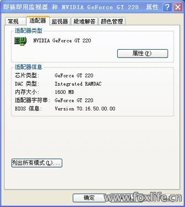Open the 监视器 tab
185x207 pixels.
point(60,21)
